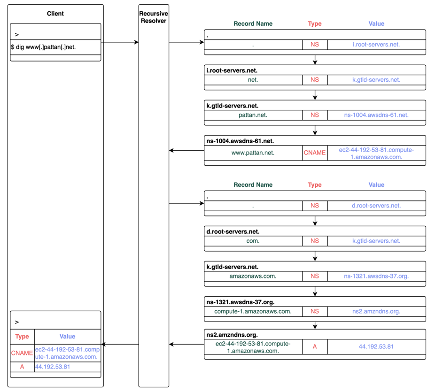Click the Record Name column header
Screen dimensions: 435x392
tap(253, 23)
